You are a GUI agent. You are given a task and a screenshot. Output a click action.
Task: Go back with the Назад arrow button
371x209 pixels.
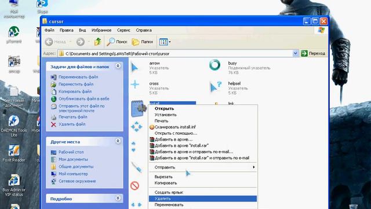[x=56, y=42]
